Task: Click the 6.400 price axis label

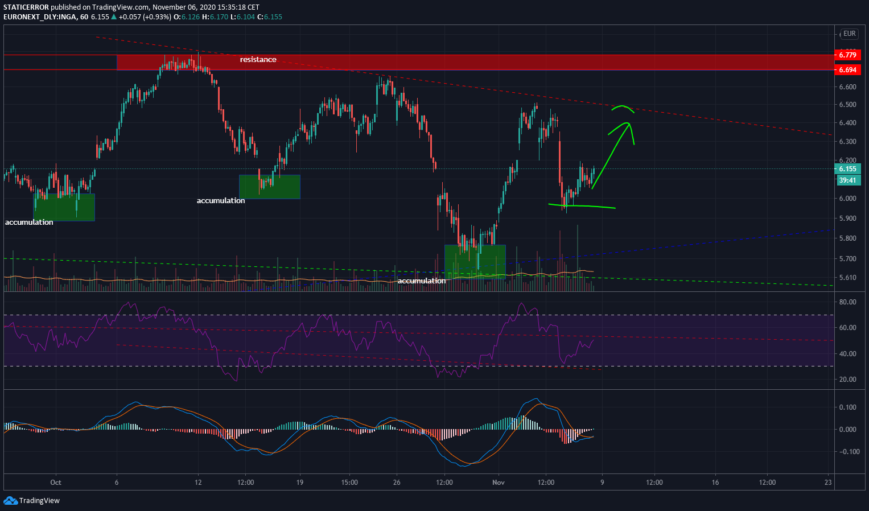Action: point(847,123)
